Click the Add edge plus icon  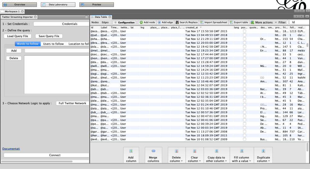(x=159, y=22)
